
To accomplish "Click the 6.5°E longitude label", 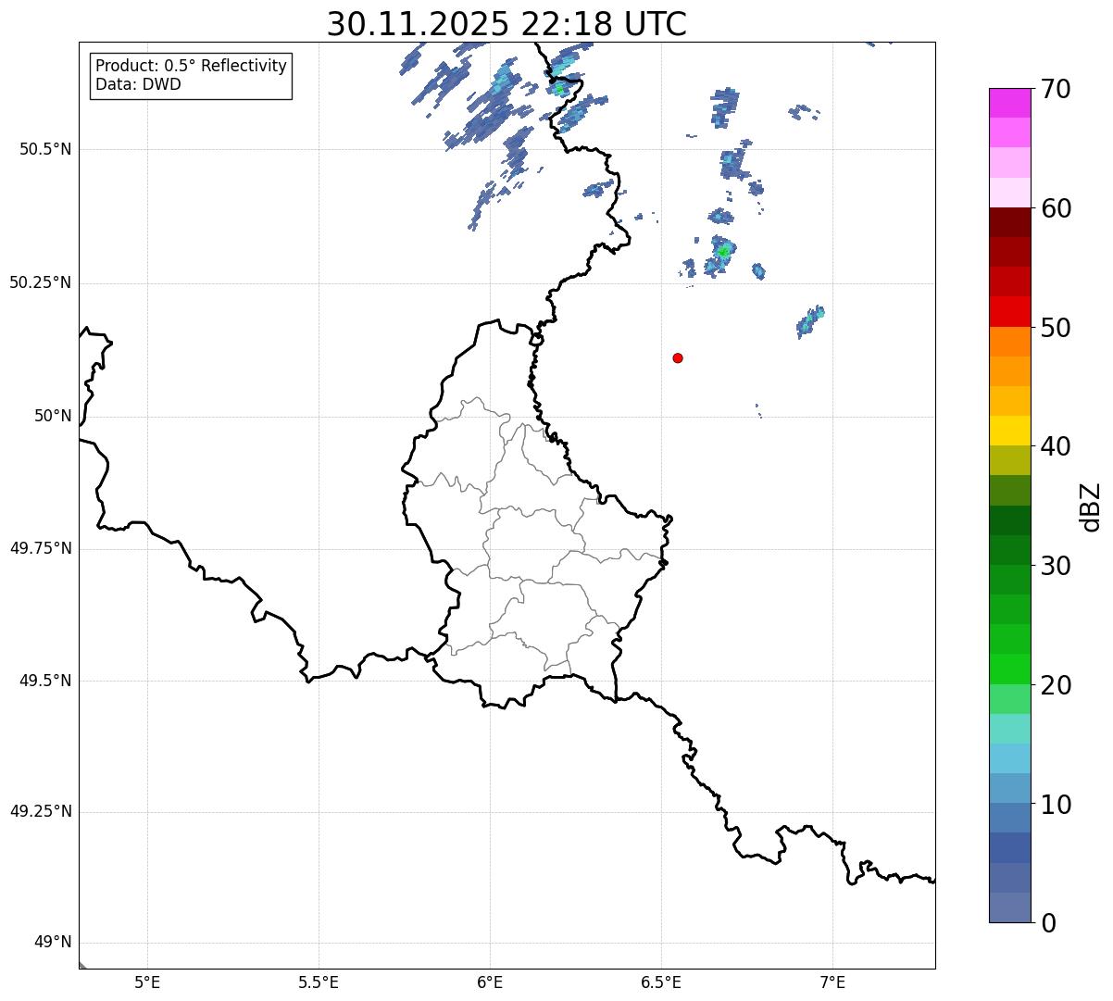I will point(661,982).
